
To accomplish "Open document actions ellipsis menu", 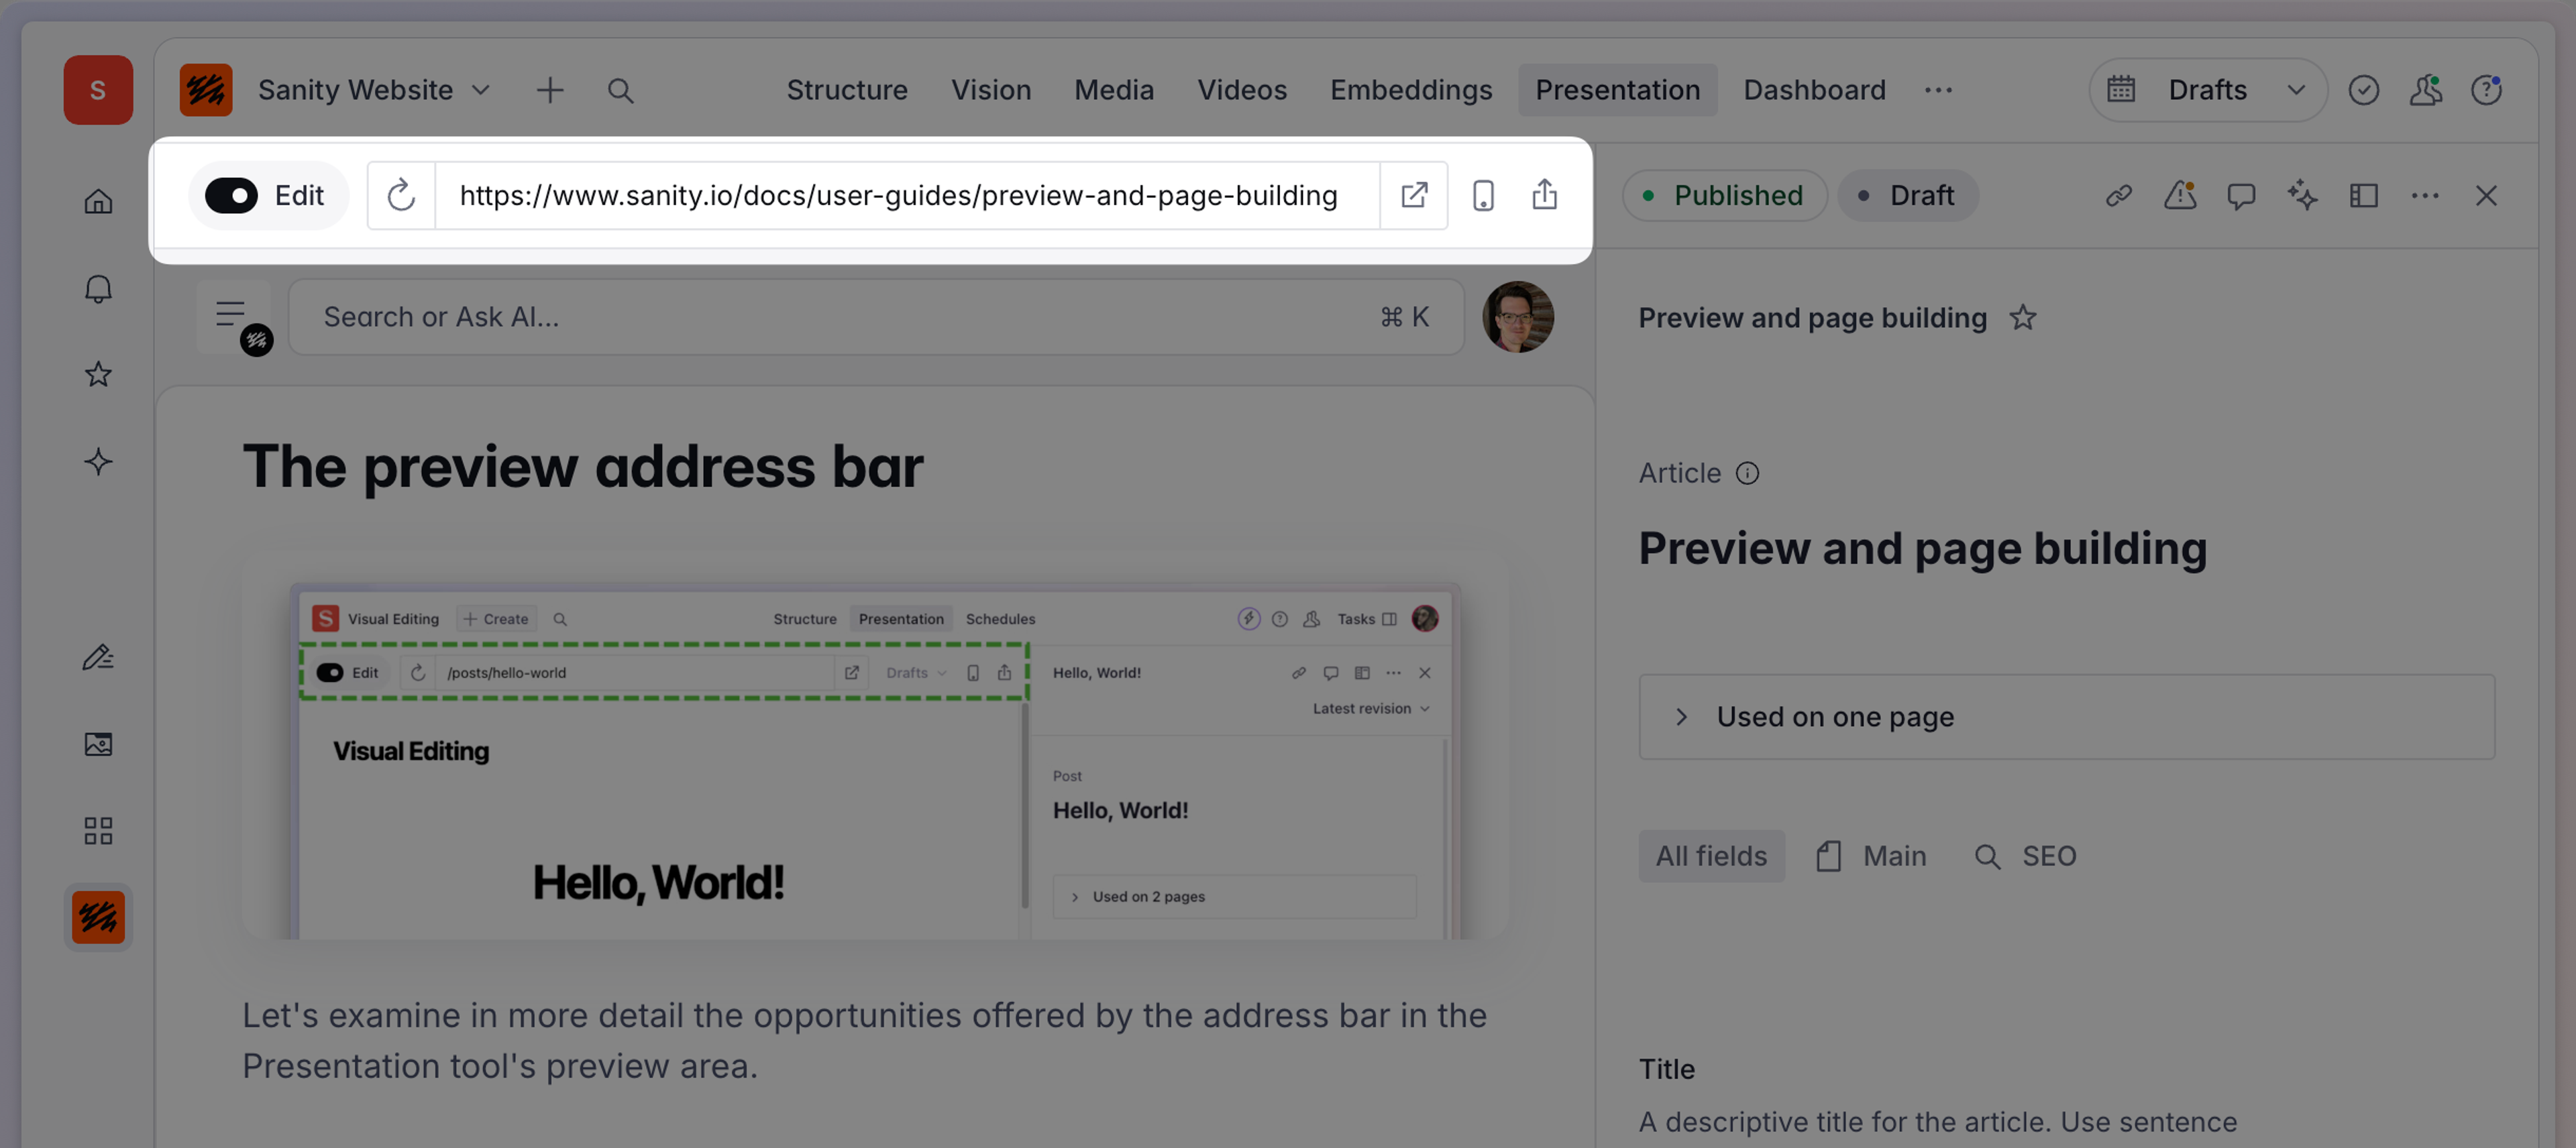I will pyautogui.click(x=2425, y=195).
